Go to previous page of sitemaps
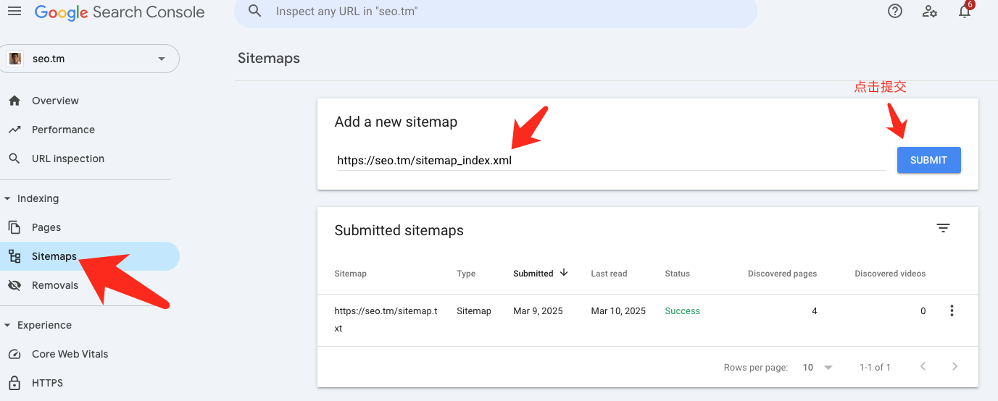 [923, 367]
